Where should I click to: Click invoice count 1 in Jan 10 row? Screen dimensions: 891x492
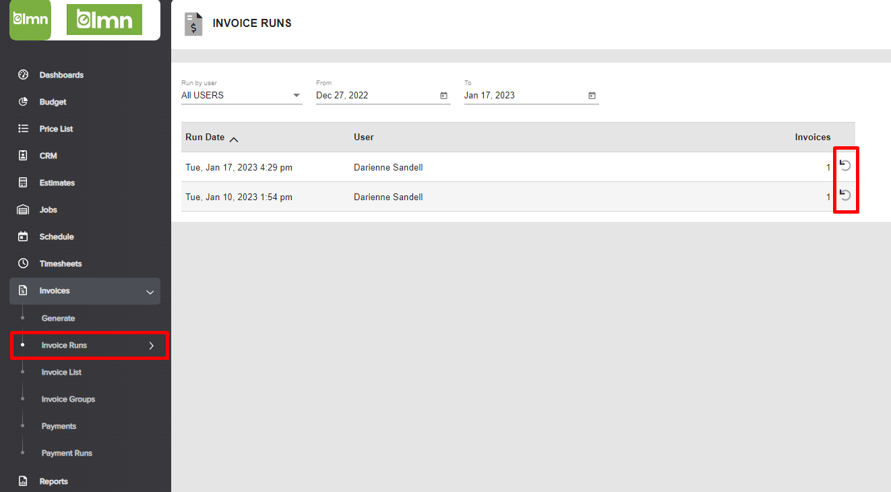point(828,197)
